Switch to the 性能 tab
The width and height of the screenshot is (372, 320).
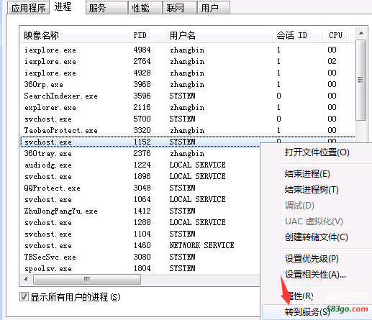point(145,8)
